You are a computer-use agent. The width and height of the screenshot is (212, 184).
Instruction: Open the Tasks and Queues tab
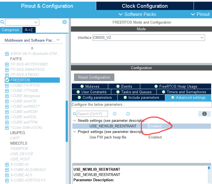click(134, 92)
